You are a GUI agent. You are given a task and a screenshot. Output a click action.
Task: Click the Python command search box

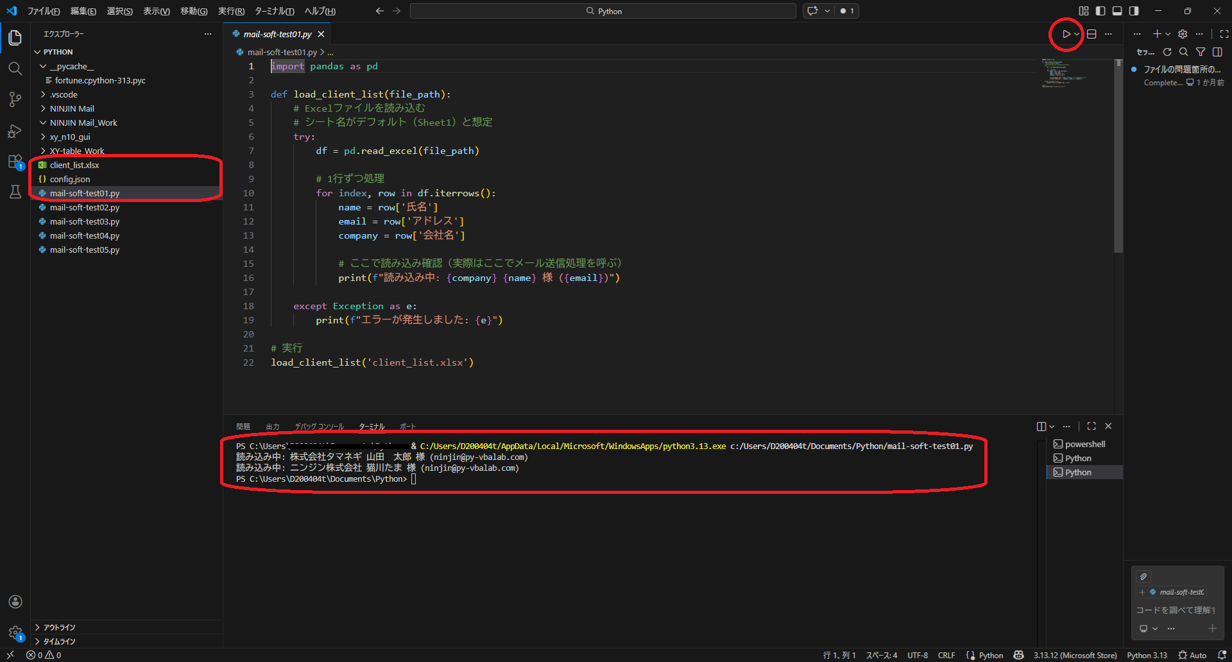point(603,11)
